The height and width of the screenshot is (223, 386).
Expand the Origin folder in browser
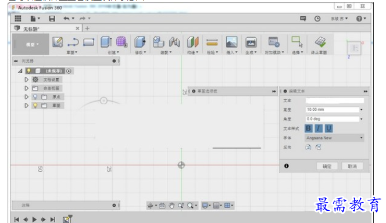[26, 97]
